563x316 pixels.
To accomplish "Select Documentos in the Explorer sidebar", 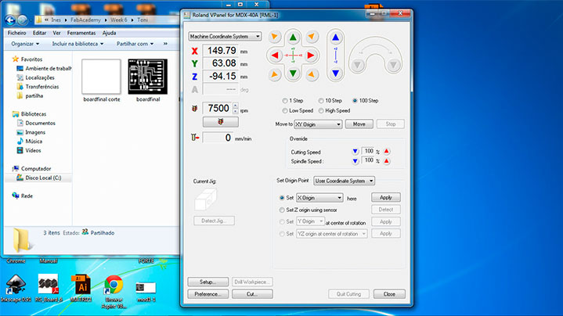I will (40, 123).
